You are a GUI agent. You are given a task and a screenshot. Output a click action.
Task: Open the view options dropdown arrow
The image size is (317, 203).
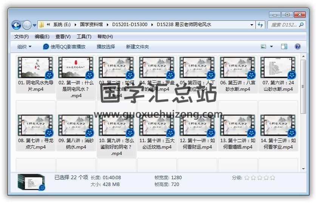(x=272, y=47)
